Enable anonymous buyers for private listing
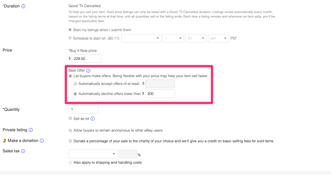The image size is (331, 175). pos(71,130)
